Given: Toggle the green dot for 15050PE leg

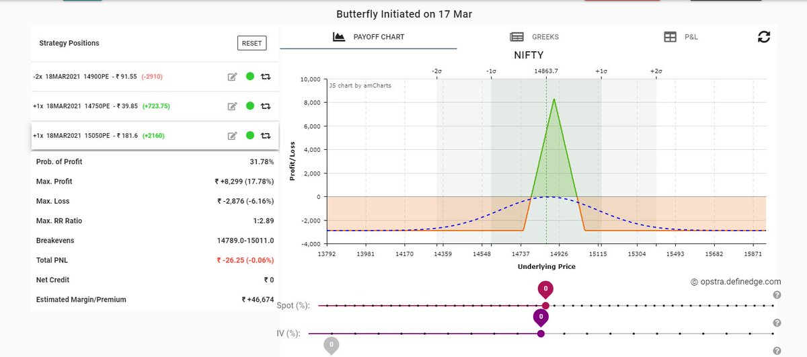Looking at the screenshot, I should pyautogui.click(x=250, y=136).
